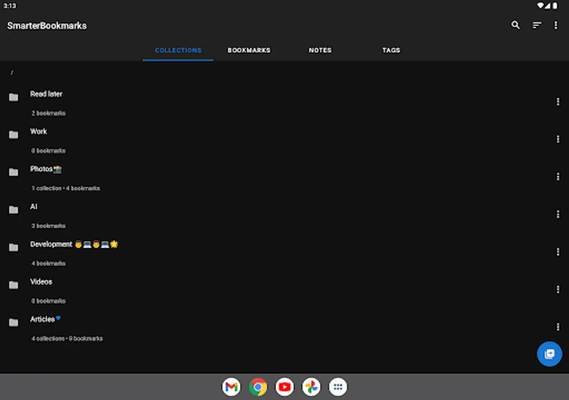The height and width of the screenshot is (400, 569).
Task: Switch to the Bookmarks tab
Action: click(x=249, y=50)
